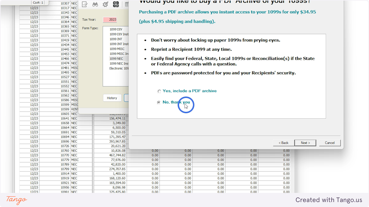The width and height of the screenshot is (369, 207).
Task: Select the 'No, thank you' radio button
Action: (159, 102)
